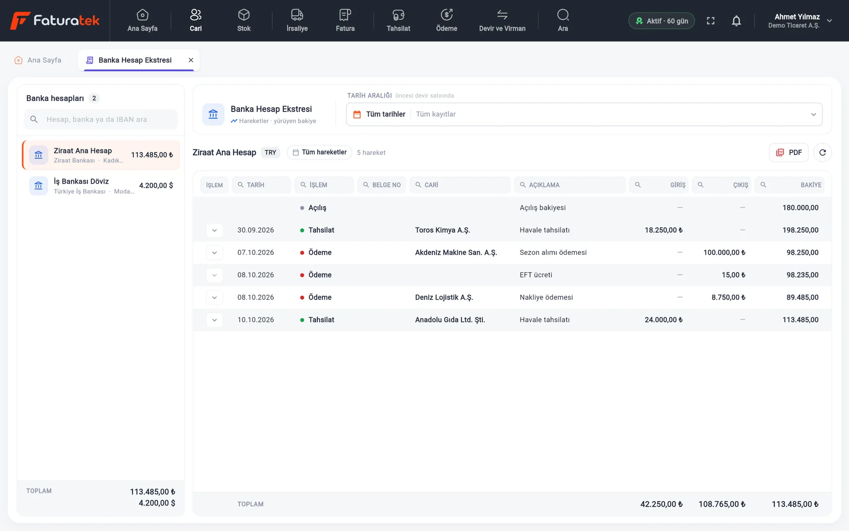Click the GİRİŞ column filter

pyautogui.click(x=659, y=185)
